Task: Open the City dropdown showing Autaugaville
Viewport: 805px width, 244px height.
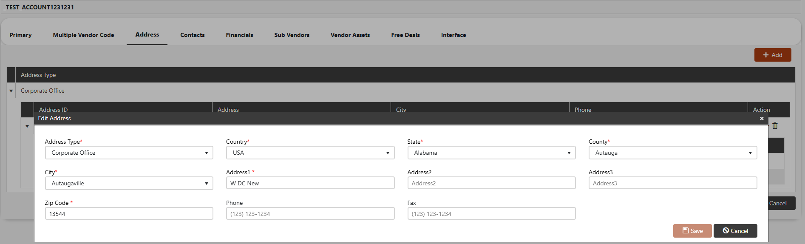Action: [x=129, y=183]
